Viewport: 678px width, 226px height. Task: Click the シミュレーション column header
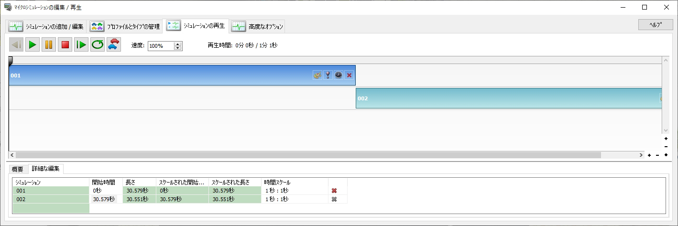(x=52, y=182)
